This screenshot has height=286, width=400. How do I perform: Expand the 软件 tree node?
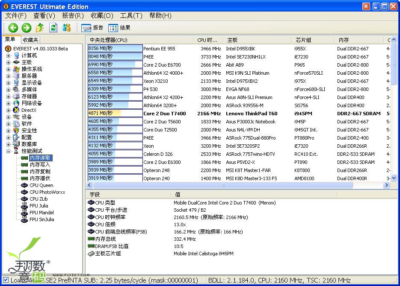coord(8,124)
